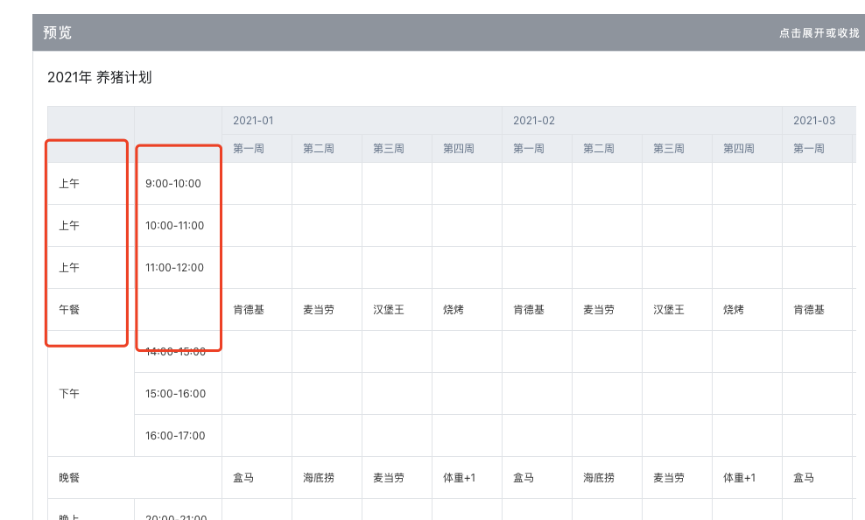Click 肯德基 in 2021-01 第一周 lunch
865x520 pixels.
click(249, 310)
